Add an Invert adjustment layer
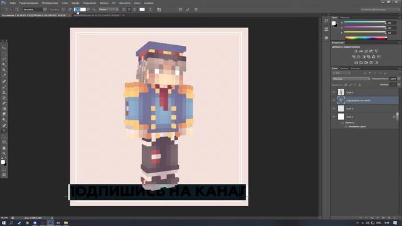 pos(356,63)
